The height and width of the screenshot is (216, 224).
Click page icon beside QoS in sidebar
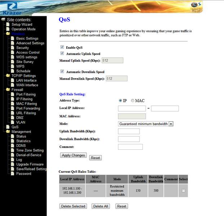(8, 127)
